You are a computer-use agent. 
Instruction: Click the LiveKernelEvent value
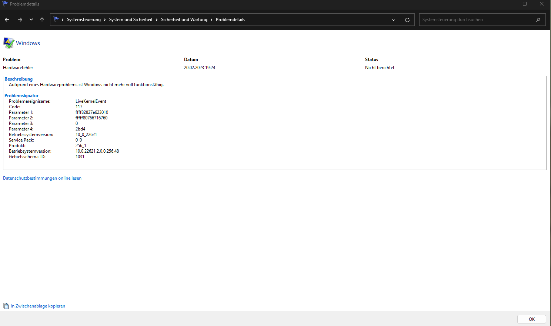[91, 101]
